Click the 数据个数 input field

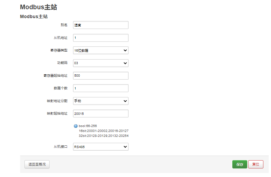pos(100,88)
